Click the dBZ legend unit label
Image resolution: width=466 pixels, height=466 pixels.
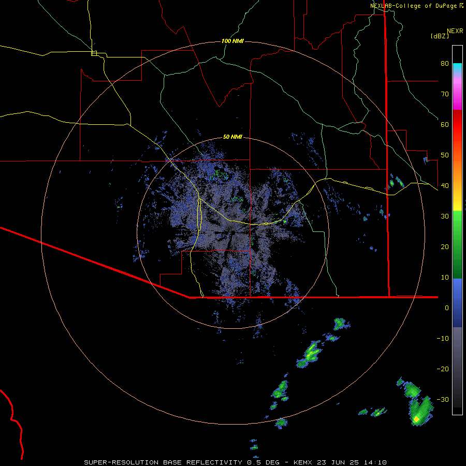click(x=440, y=36)
